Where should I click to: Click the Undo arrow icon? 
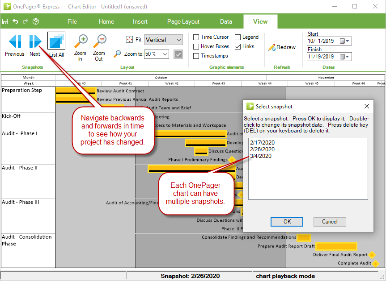(15, 21)
